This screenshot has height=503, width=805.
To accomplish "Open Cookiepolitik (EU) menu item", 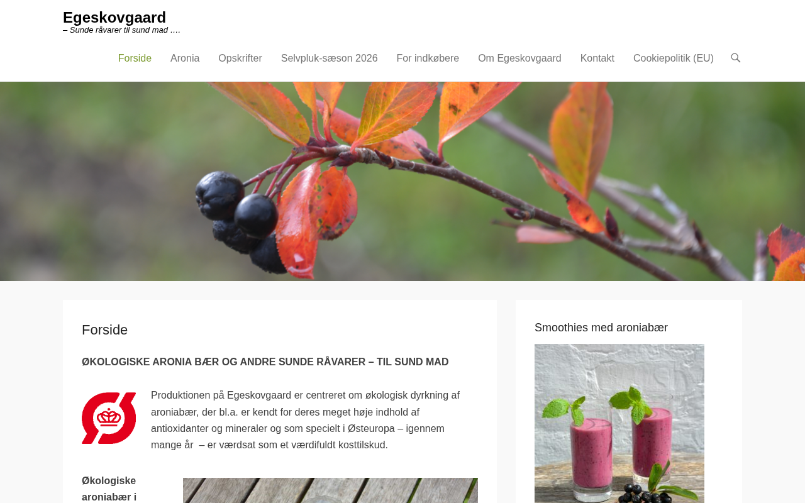I will (674, 58).
